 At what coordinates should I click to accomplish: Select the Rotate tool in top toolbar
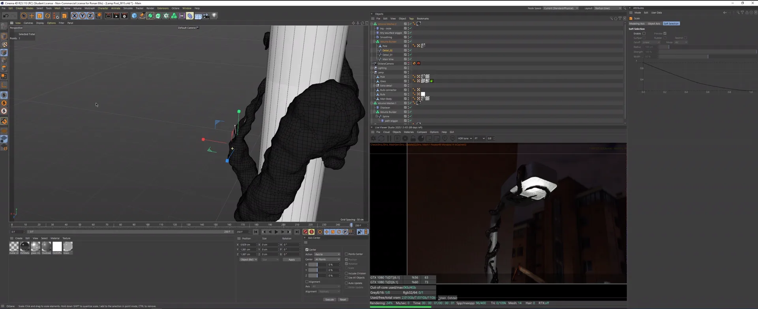click(48, 16)
